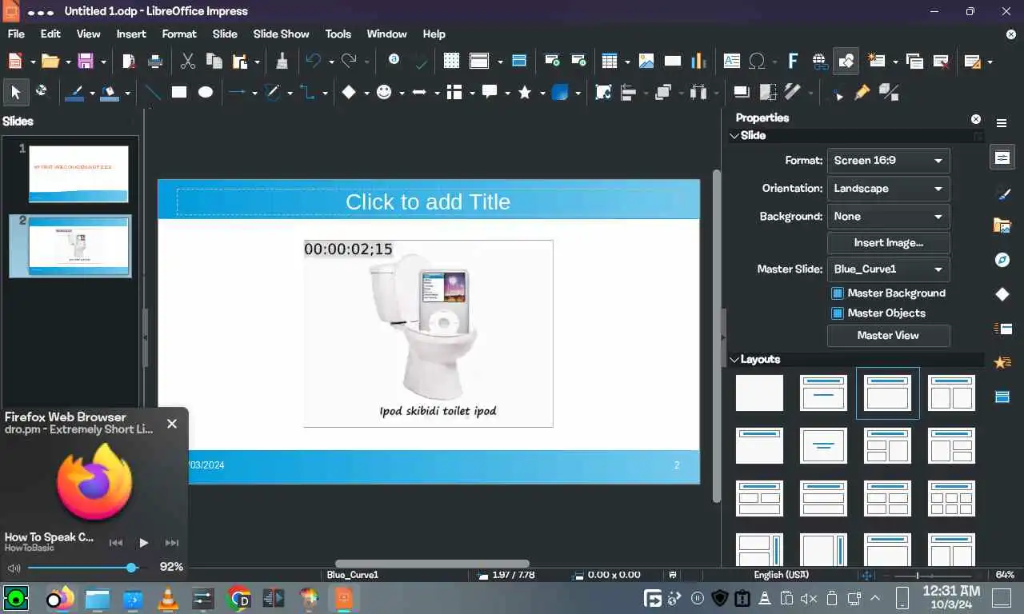Toggle the Display Grid icon
Screen dimensions: 1024x614
coord(451,61)
